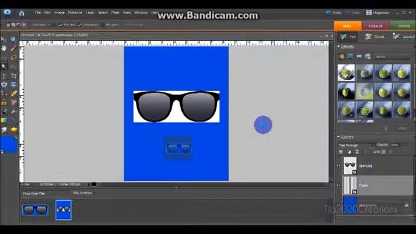Screen dimensions: 416x234
Task: Click the New Selection mode icon
Action: click(x=8, y=25)
